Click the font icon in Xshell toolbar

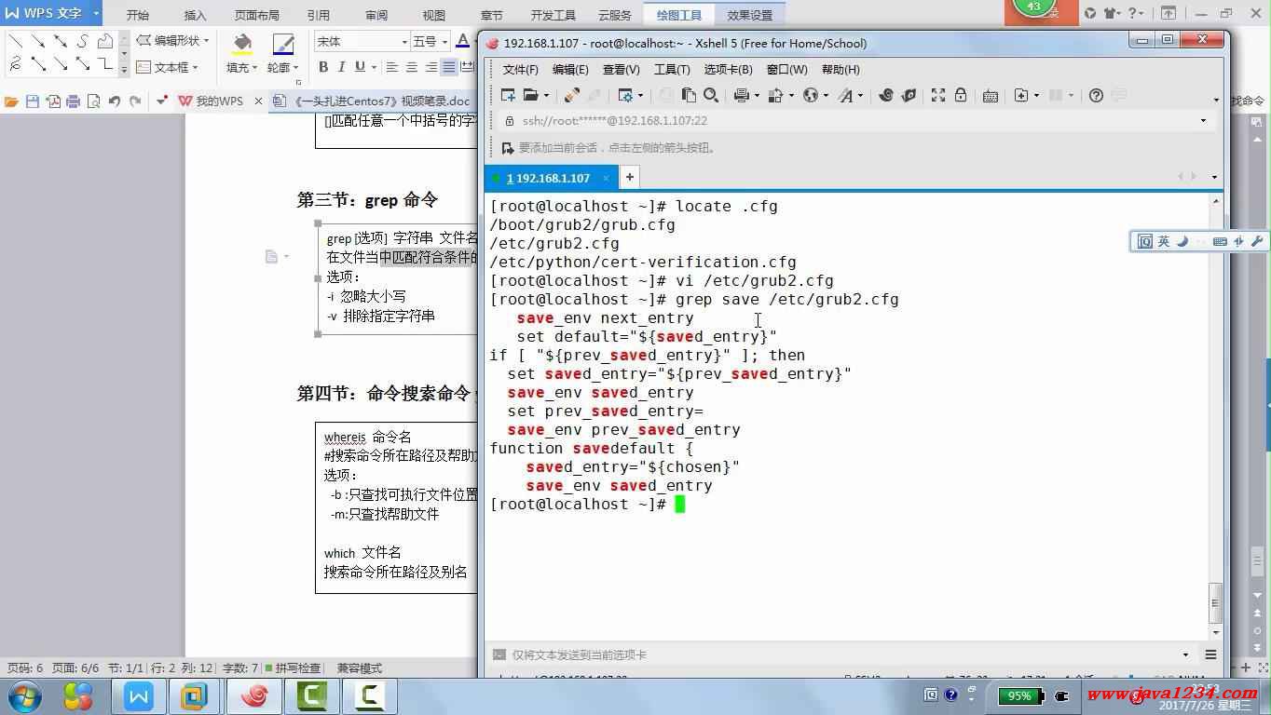tap(845, 95)
